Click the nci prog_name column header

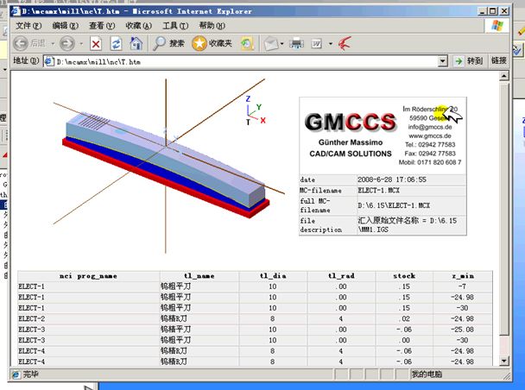(88, 276)
